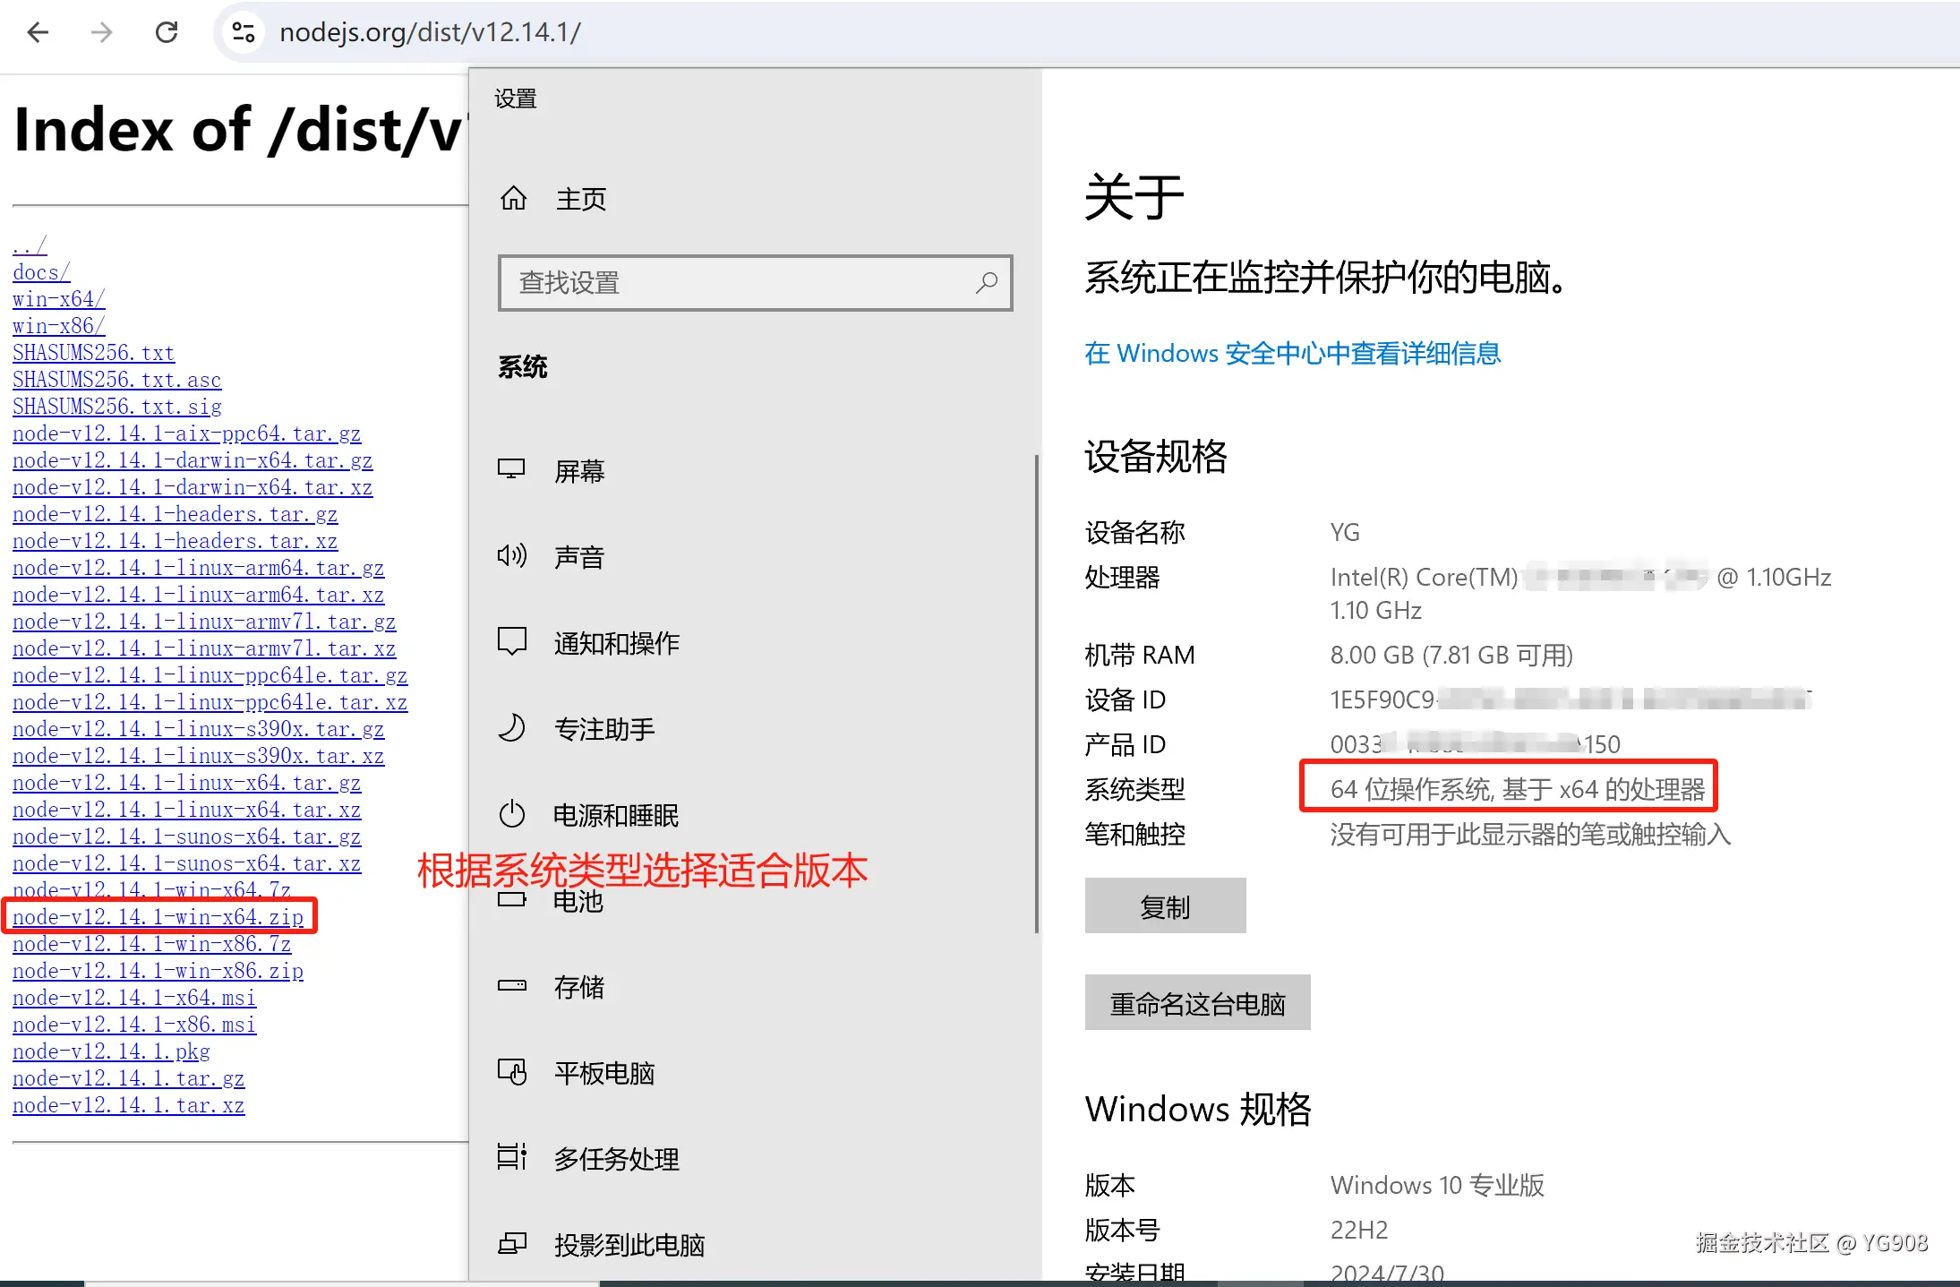Download node-v12.14.1-win-x64.zip
Screen dimensions: 1960x1287
click(158, 917)
